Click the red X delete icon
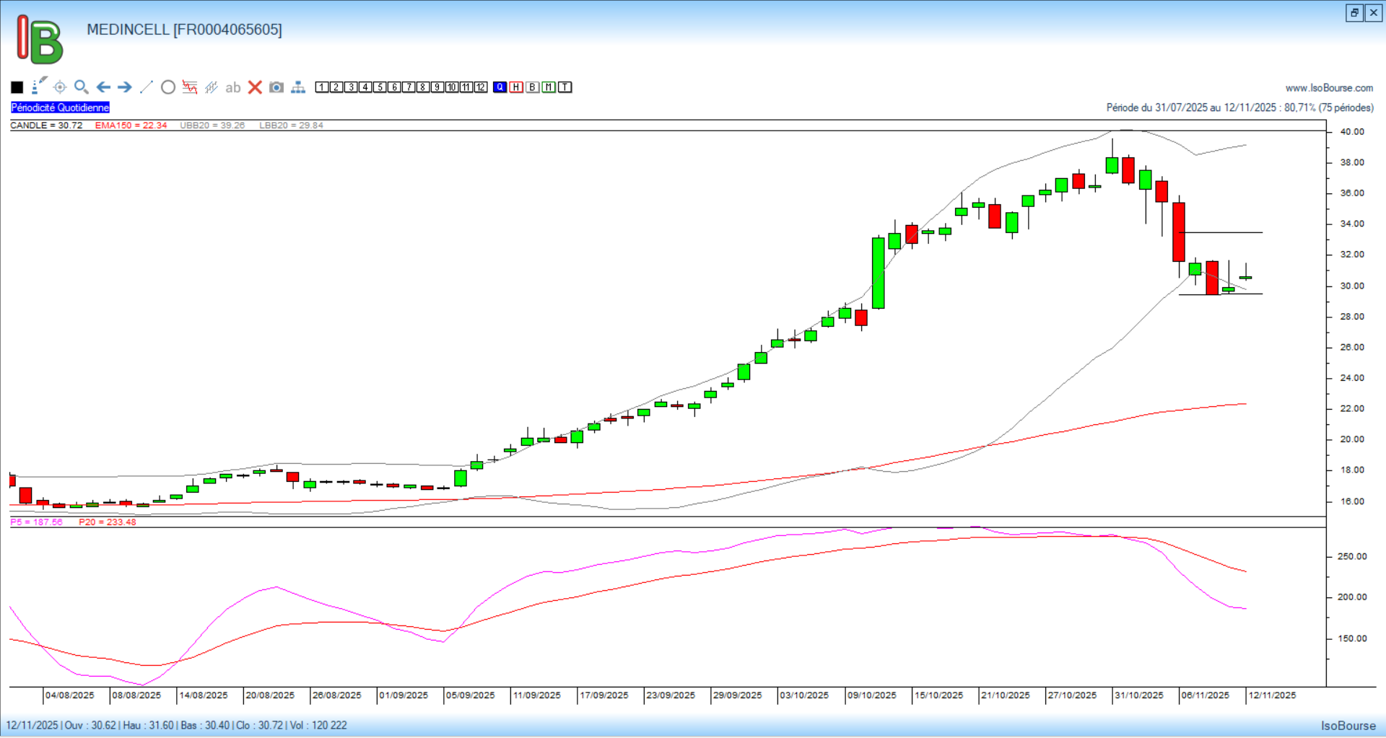Viewport: 1386px width, 738px height. [255, 87]
